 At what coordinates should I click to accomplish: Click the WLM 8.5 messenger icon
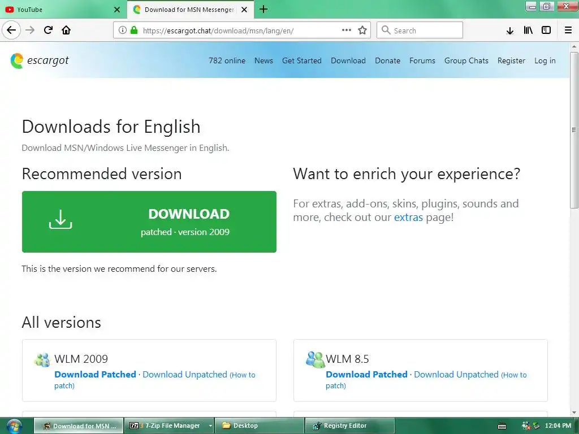[315, 360]
